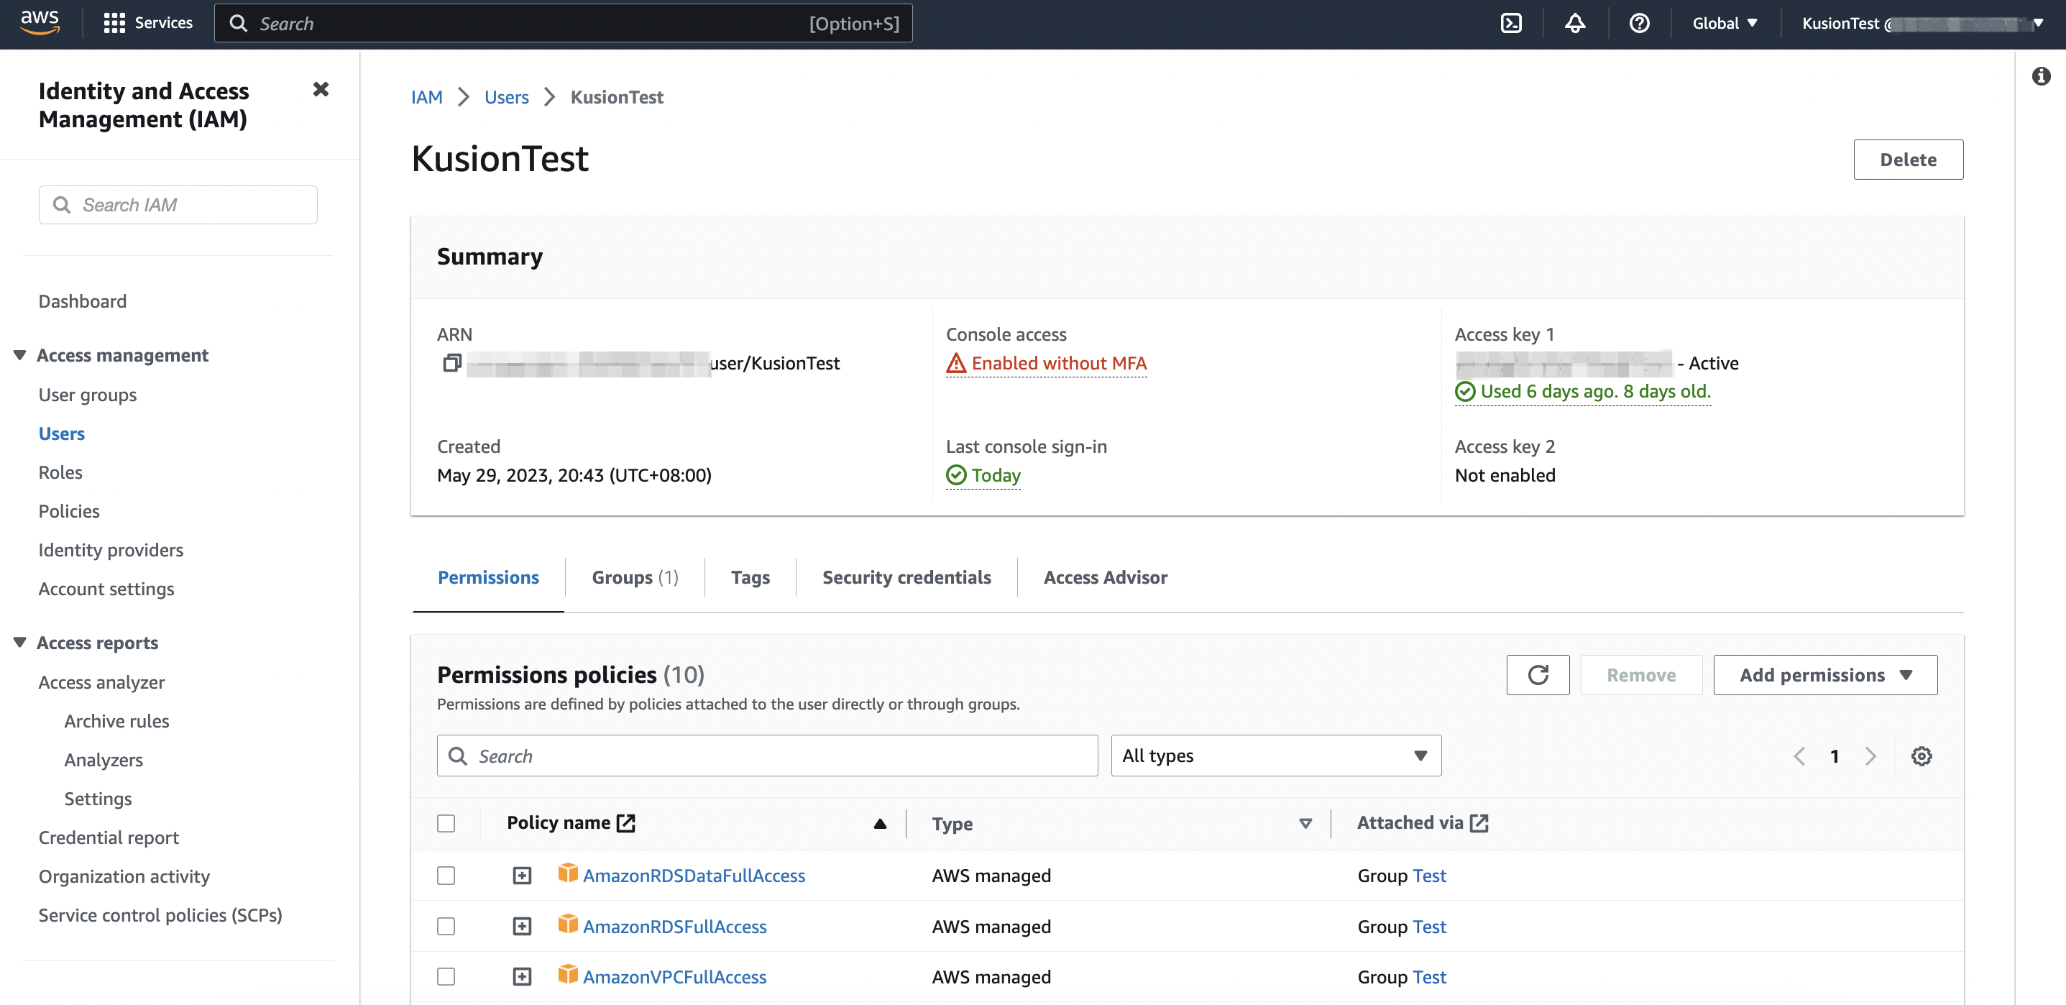The width and height of the screenshot is (2066, 1005).
Task: Close the IAM sidebar with the X icon
Action: 320,89
